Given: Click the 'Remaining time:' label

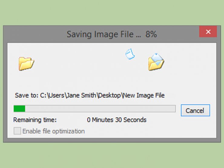Looking at the screenshot, I should 35,120.
